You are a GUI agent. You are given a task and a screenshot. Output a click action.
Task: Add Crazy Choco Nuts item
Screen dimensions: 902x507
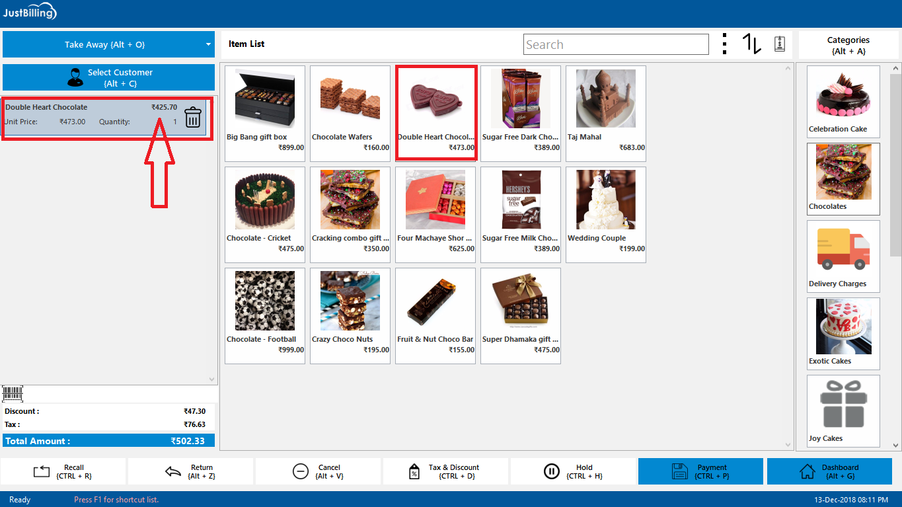pyautogui.click(x=350, y=315)
